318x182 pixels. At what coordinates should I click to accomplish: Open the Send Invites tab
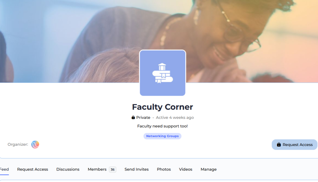click(x=137, y=169)
